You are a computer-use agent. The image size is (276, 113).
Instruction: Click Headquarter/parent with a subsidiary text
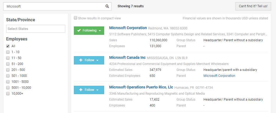point(230,70)
